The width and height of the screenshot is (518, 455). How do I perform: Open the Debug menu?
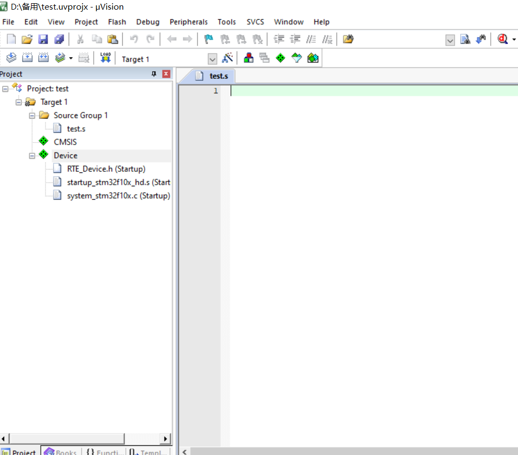(x=148, y=22)
